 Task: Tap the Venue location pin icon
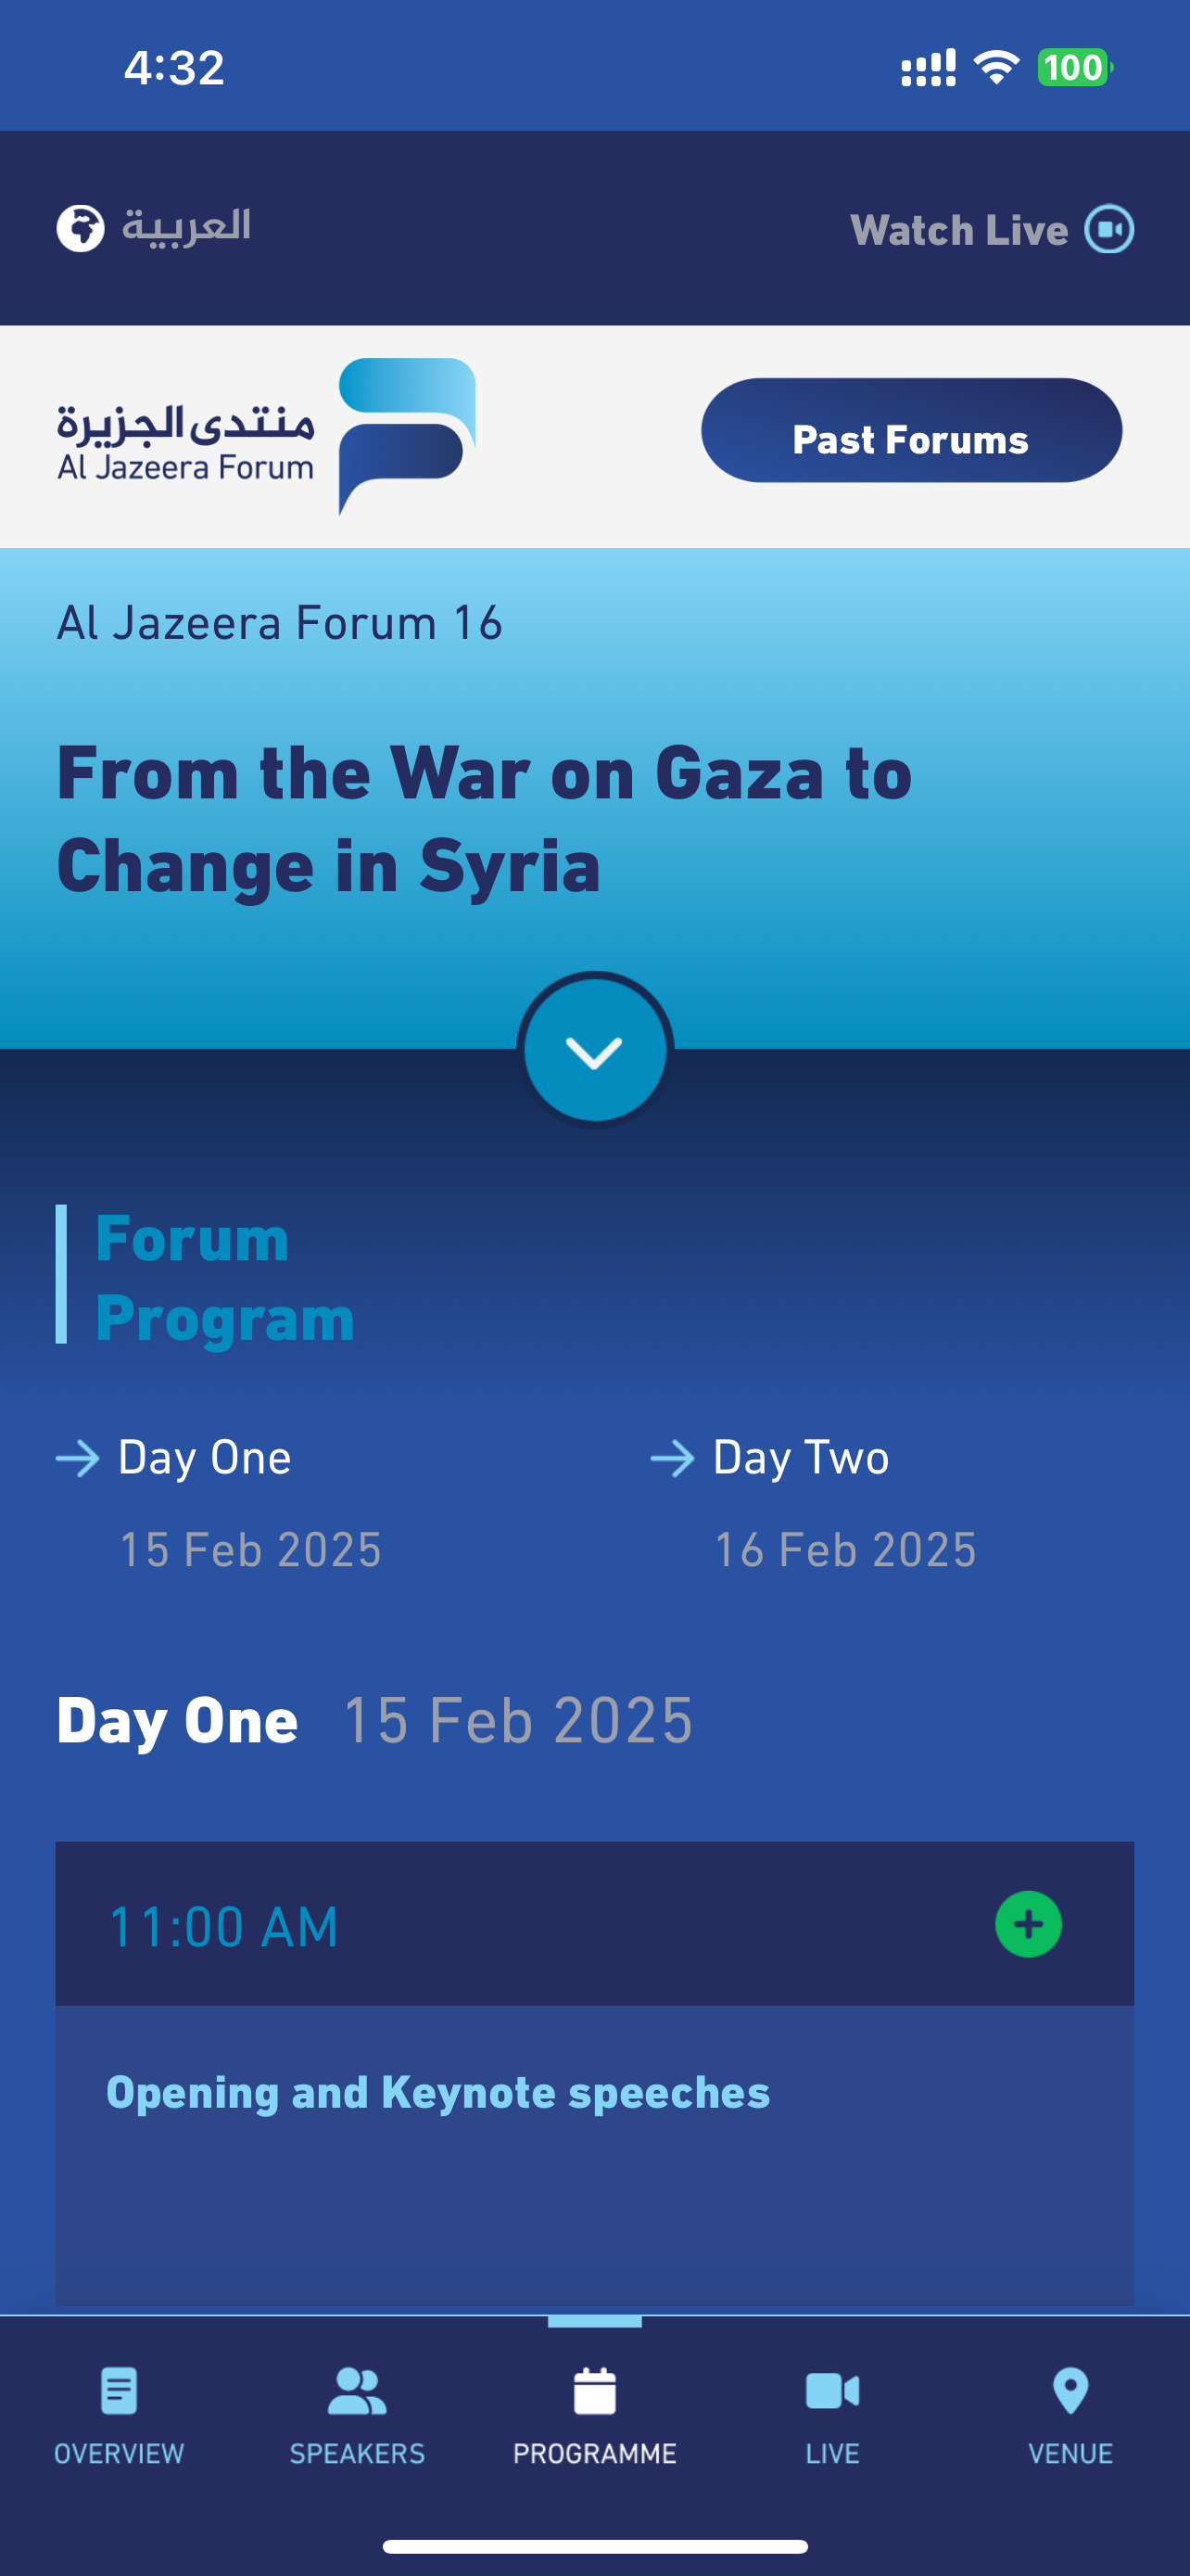point(1070,2391)
